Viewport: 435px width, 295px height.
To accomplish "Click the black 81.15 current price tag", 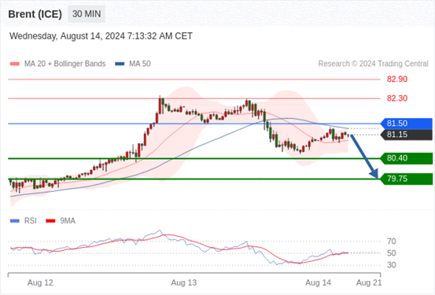I will pyautogui.click(x=407, y=135).
